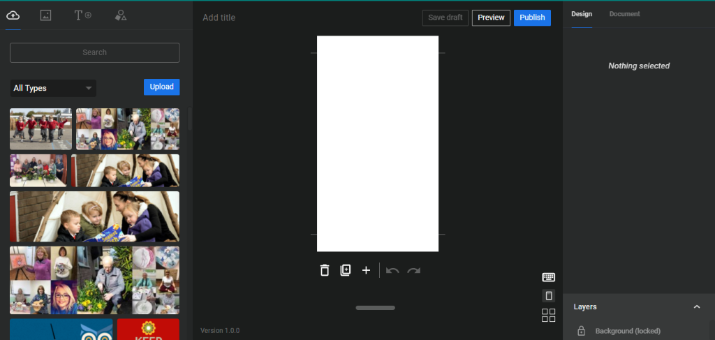The height and width of the screenshot is (340, 715).
Task: Select the red KEEP poster thumbnail
Action: [x=148, y=329]
